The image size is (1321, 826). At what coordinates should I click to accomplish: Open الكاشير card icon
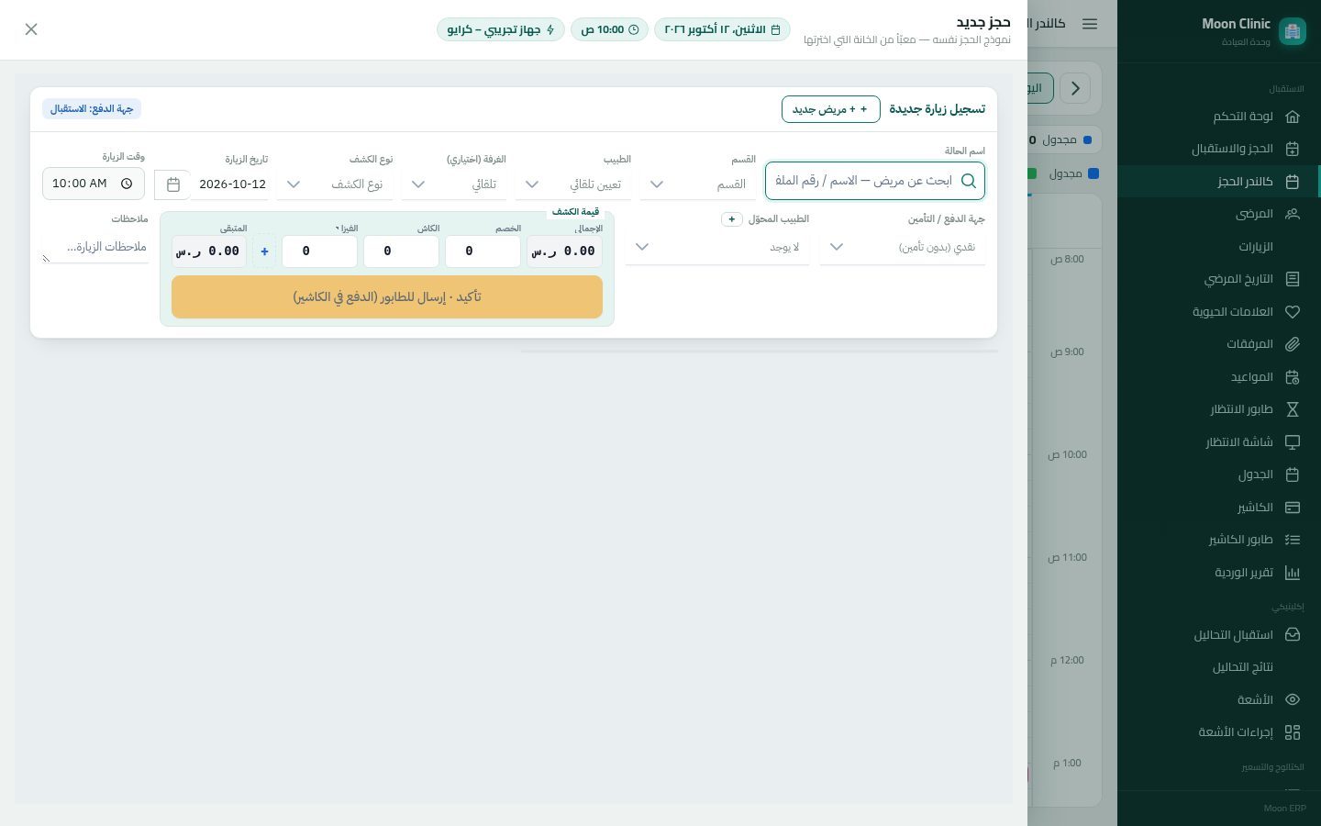(x=1293, y=508)
